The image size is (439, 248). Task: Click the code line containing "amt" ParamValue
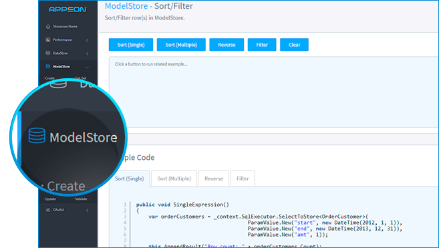pyautogui.click(x=287, y=235)
